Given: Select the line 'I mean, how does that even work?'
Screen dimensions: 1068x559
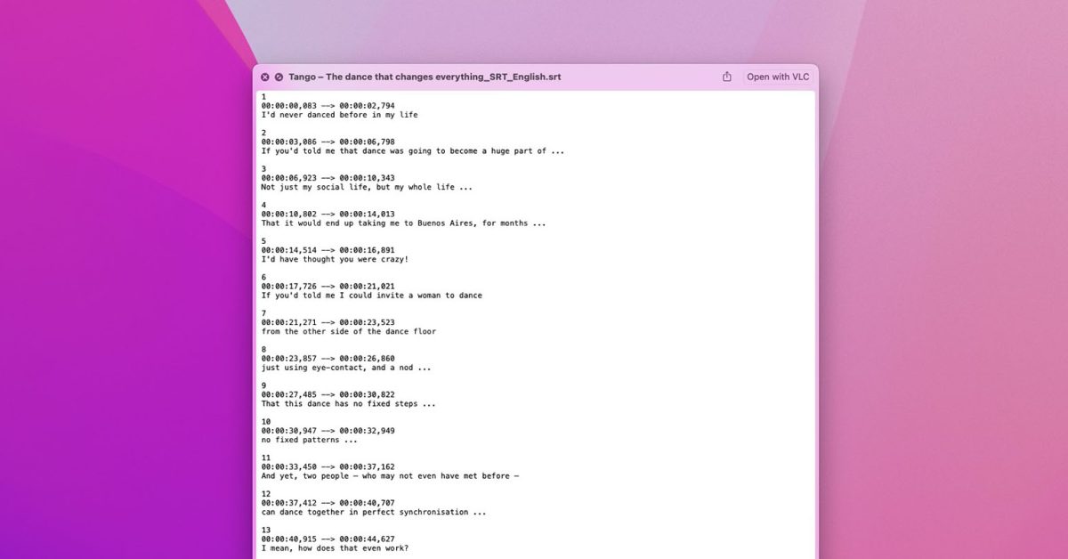Looking at the screenshot, I should 336,549.
